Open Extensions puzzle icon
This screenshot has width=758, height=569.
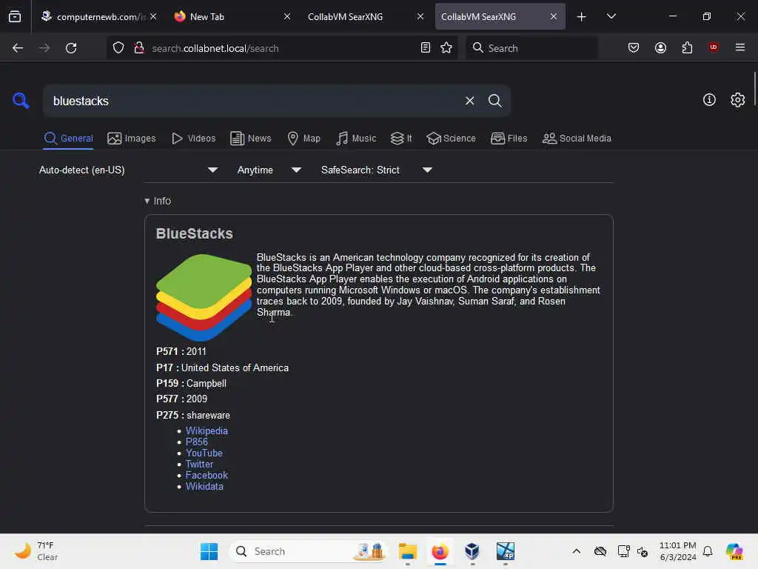click(687, 47)
